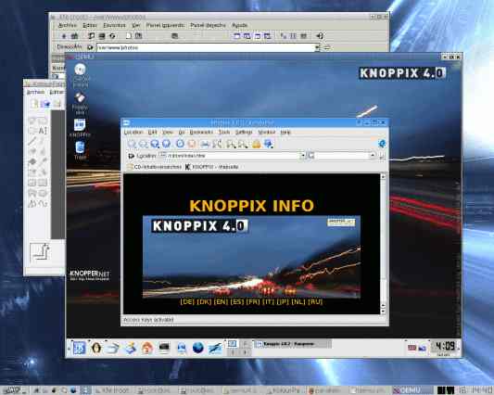Viewport: 494px width, 395px height.
Task: Open Settings menu in Konqueror
Action: tap(244, 132)
